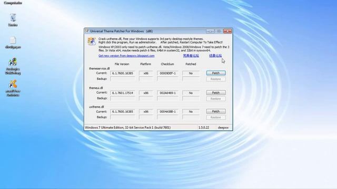Patch the themeui.dll file
Screen dimensions: 337x189
tap(216, 92)
